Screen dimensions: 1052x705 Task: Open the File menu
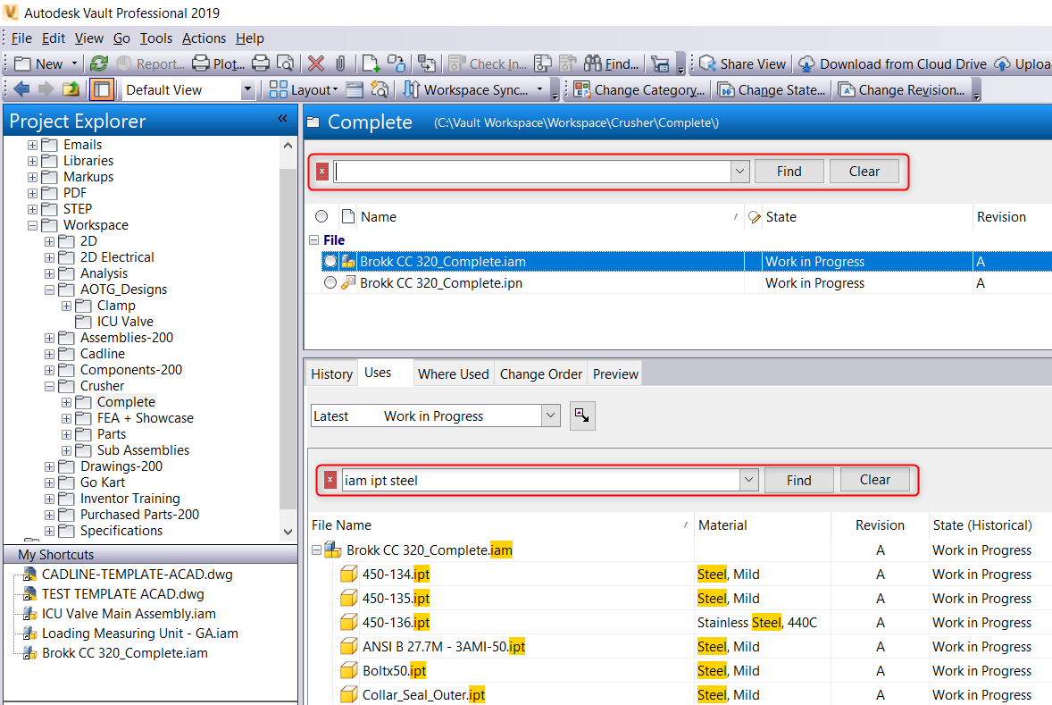coord(21,38)
